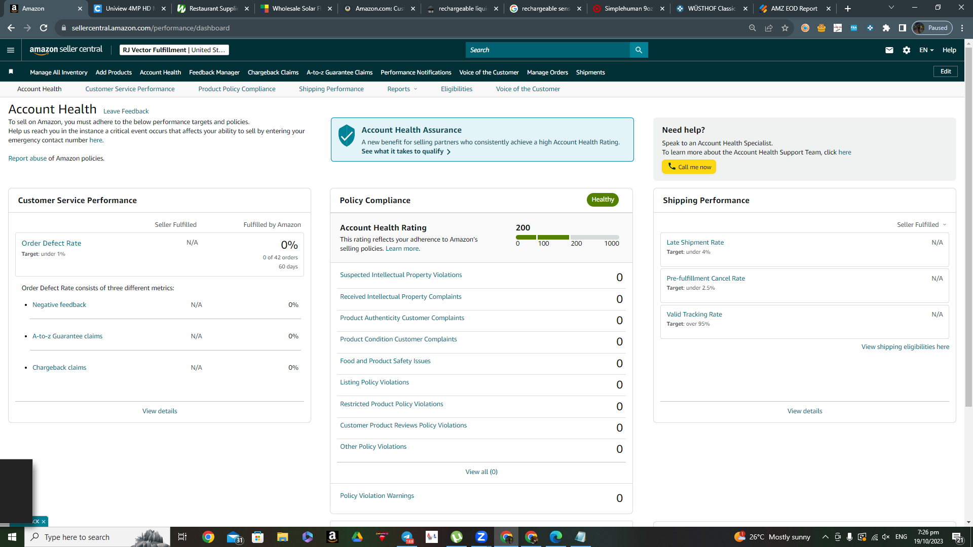Bookmark this page with the star icon
This screenshot has height=547, width=973.
(x=785, y=28)
